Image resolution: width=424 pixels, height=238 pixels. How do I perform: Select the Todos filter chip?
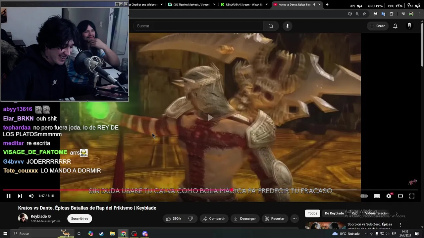pos(312,213)
